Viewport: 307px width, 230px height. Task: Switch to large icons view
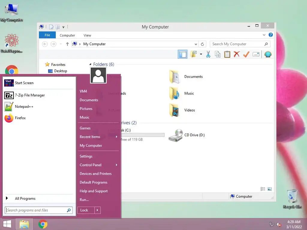[x=270, y=189]
